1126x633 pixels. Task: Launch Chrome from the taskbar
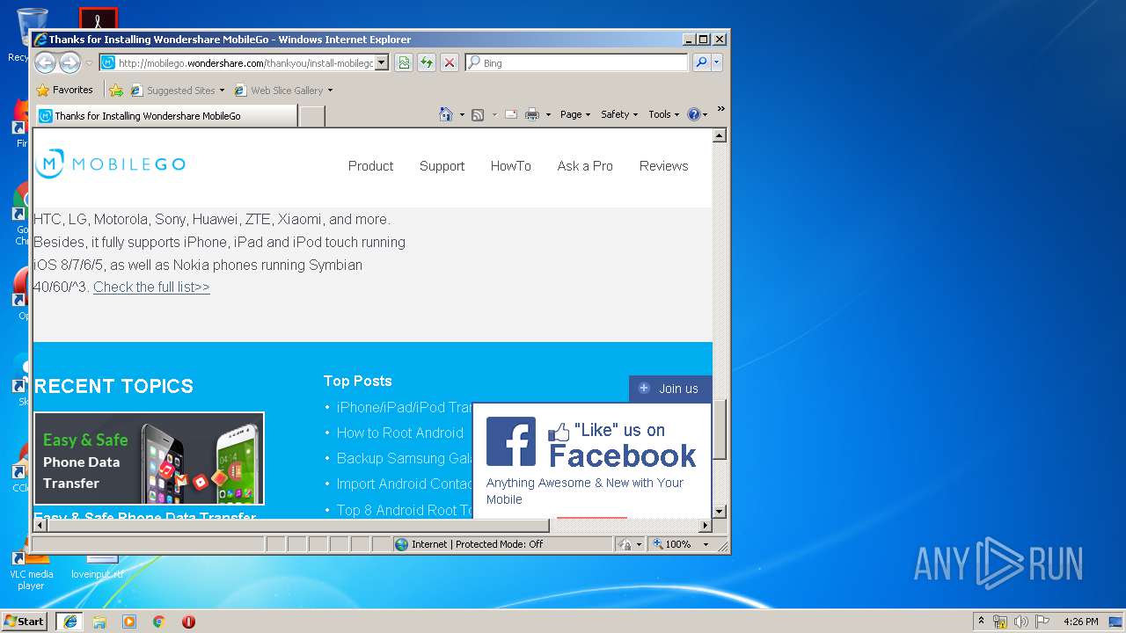(159, 622)
